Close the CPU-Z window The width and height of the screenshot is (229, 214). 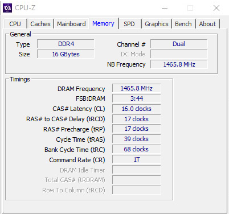tap(216, 8)
